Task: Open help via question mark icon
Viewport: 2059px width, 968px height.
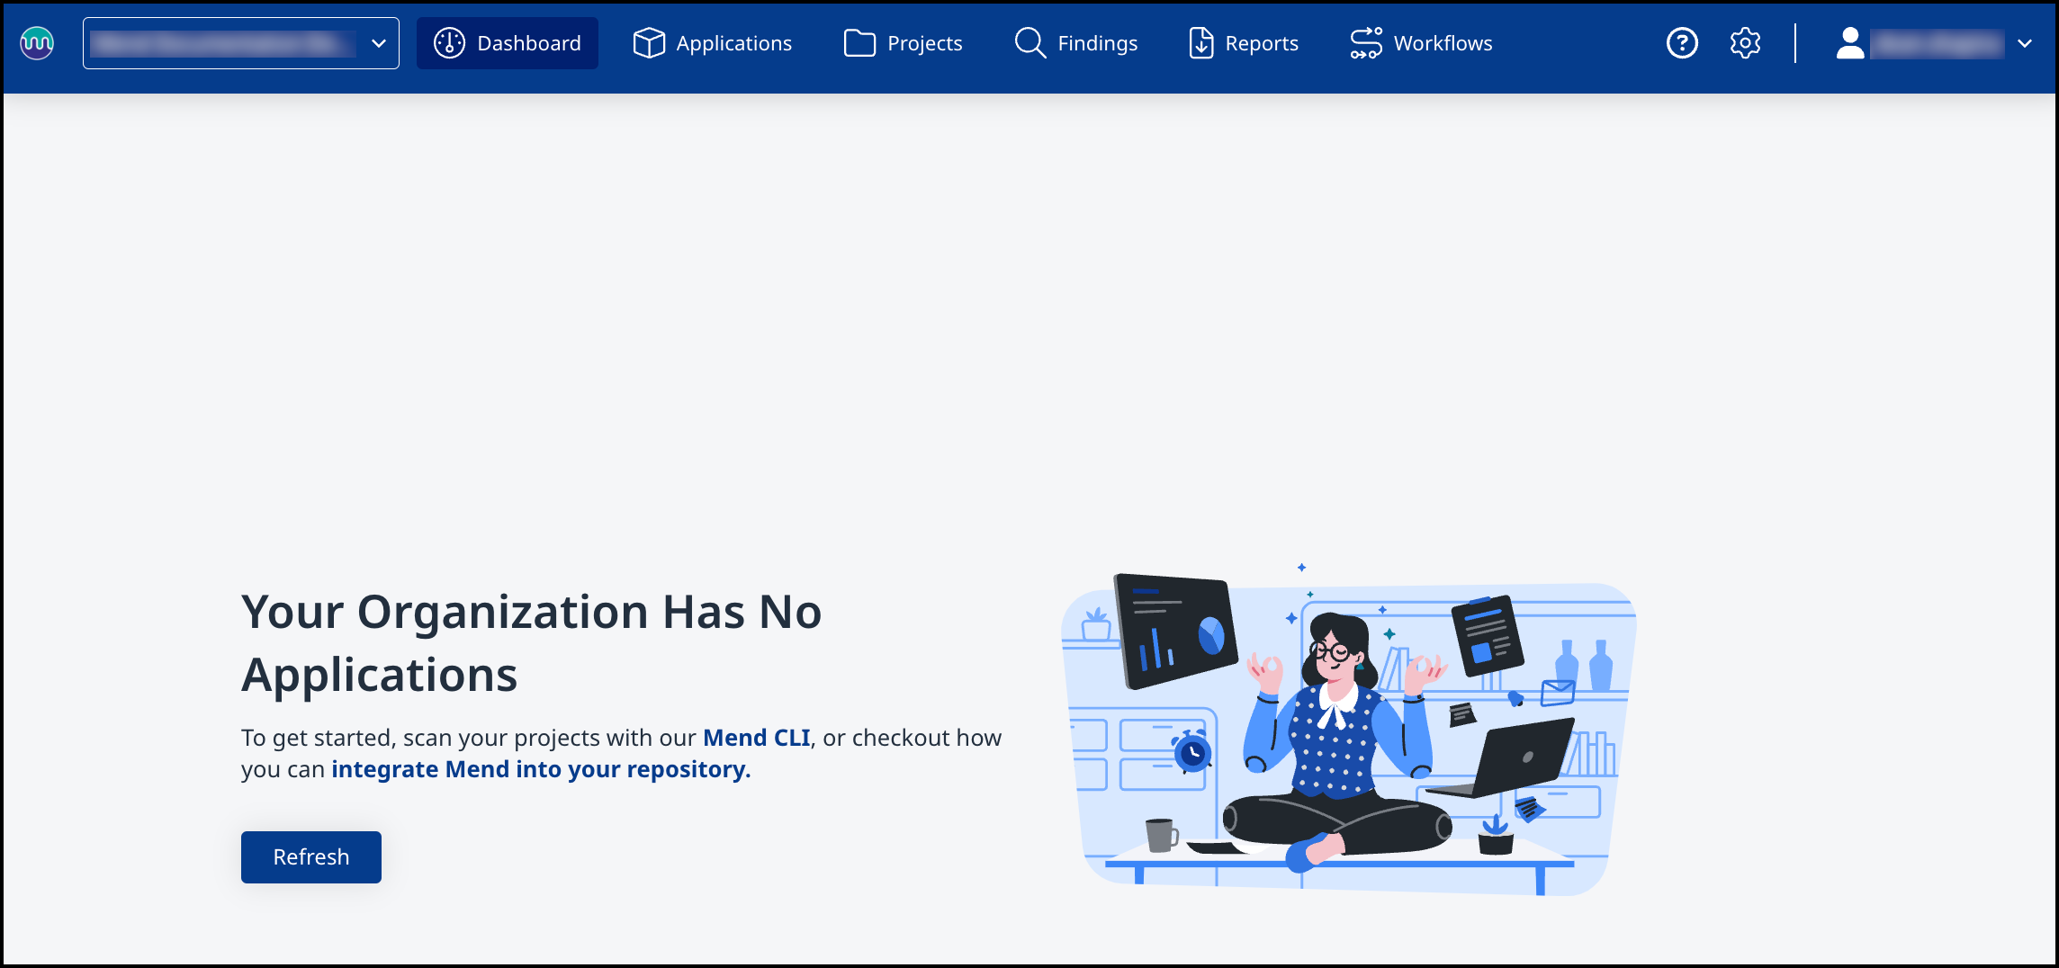Action: (x=1682, y=43)
